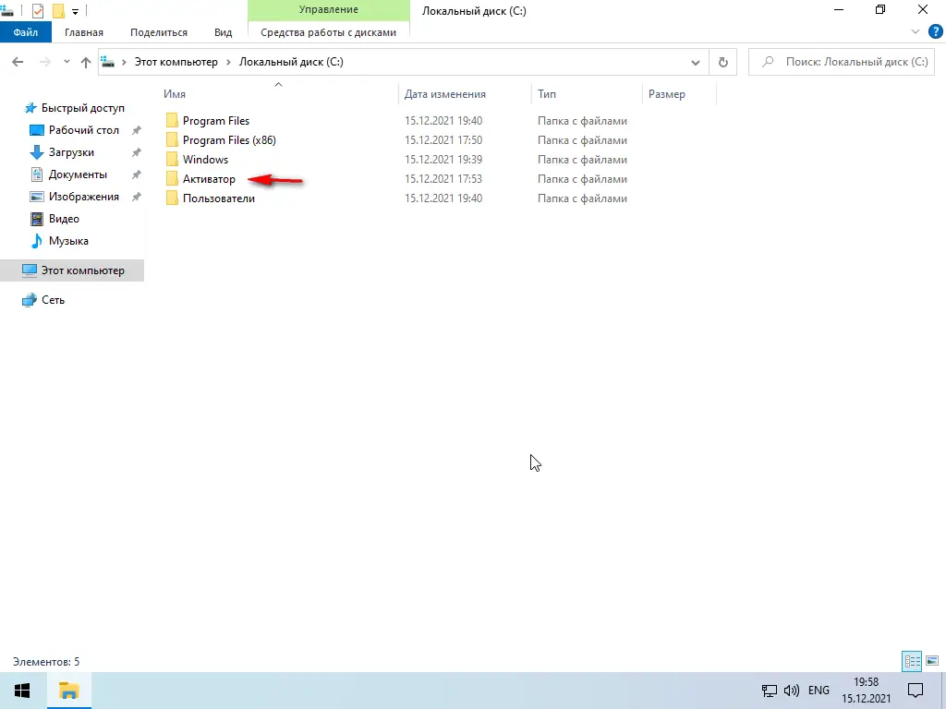
Task: Refresh the current folder view
Action: pos(722,62)
